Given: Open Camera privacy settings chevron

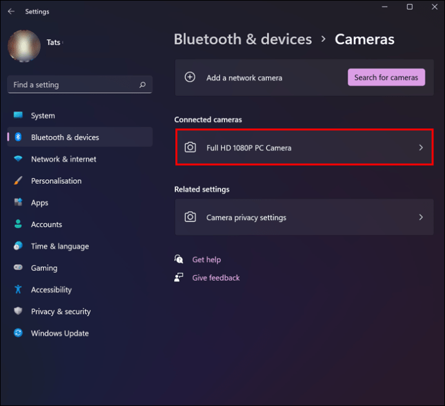Looking at the screenshot, I should point(421,217).
